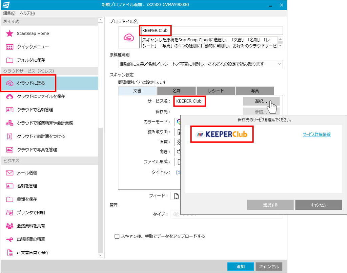Select the ScanSnap Home star icon
Viewport: 347px width, 273px height.
click(x=10, y=33)
